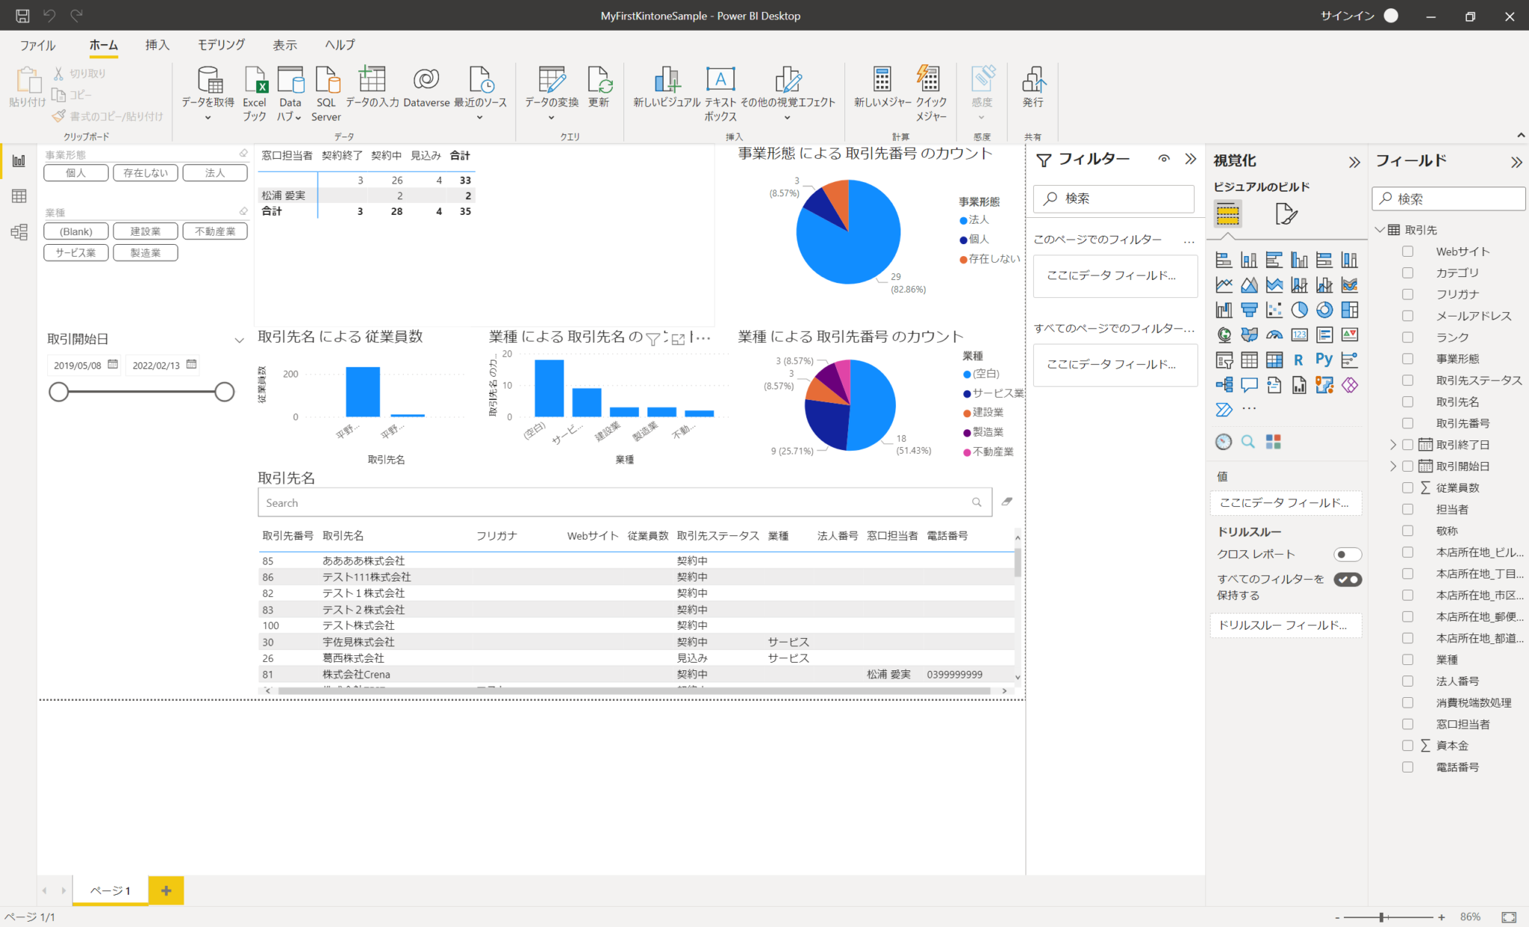
Task: Expand 取引終了日 in the Fields pane
Action: click(1393, 444)
